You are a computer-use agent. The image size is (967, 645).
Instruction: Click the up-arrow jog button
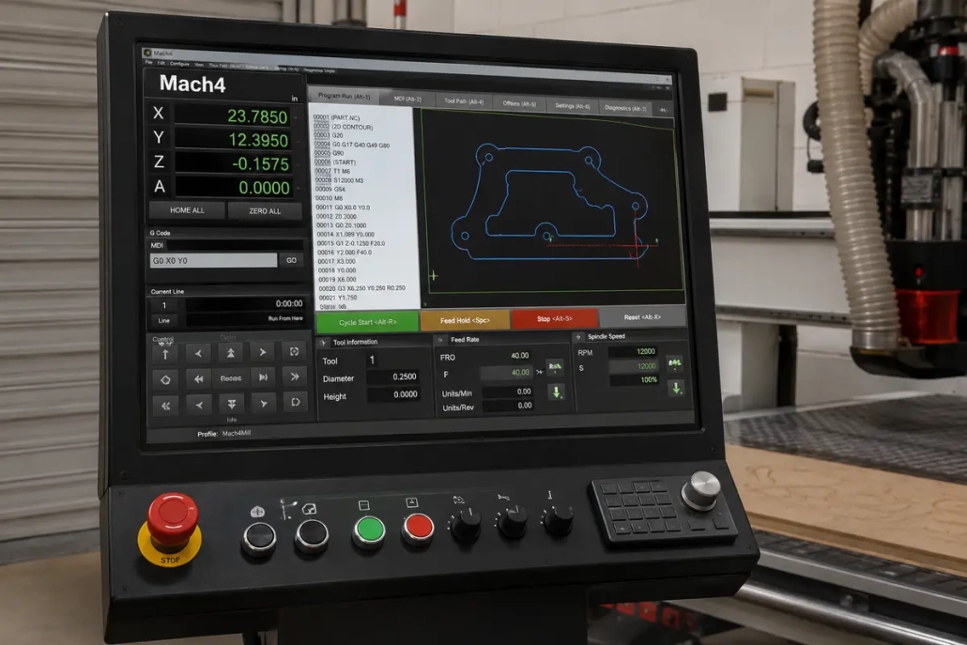(165, 354)
